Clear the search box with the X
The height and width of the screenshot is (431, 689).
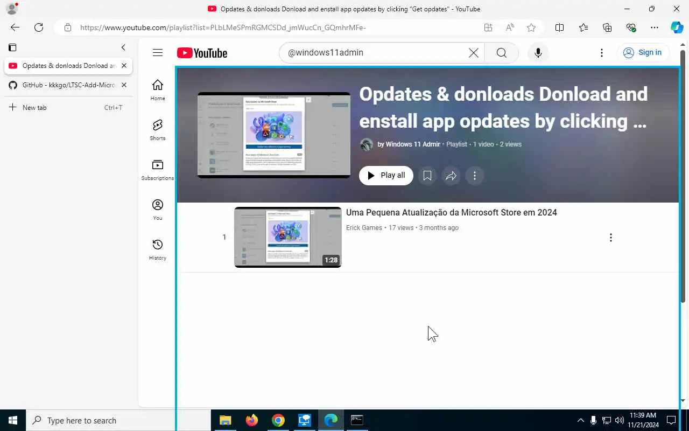(x=474, y=52)
